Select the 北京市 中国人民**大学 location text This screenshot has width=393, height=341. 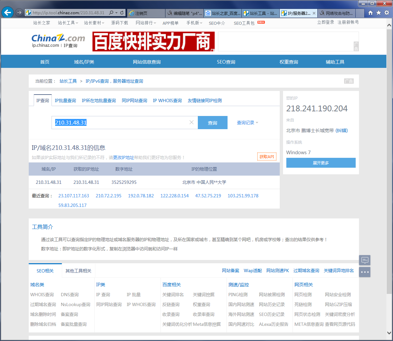pos(204,182)
